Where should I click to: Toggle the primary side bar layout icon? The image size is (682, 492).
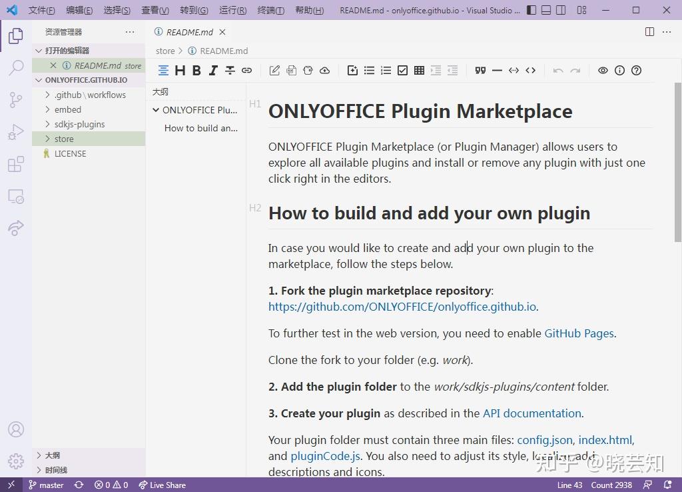(x=531, y=10)
